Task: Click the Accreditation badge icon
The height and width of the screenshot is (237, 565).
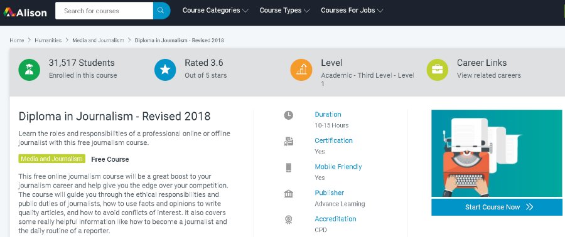Action: tap(289, 219)
